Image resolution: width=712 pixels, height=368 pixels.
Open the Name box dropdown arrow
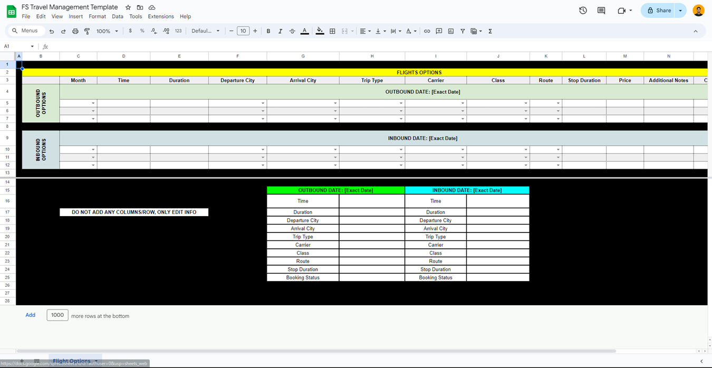coord(32,46)
